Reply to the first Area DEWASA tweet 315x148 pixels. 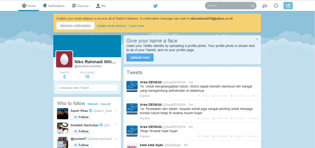pos(203,96)
